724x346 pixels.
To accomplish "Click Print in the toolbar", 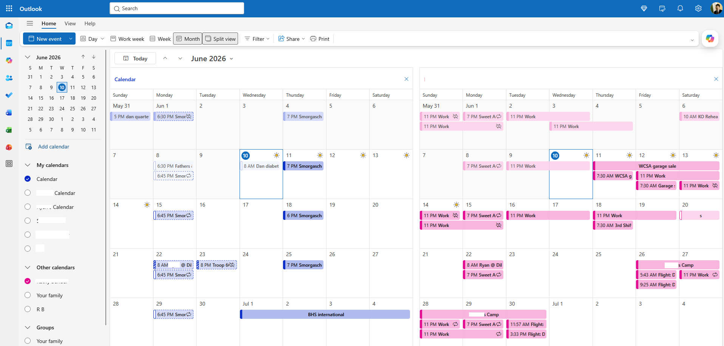I will [x=320, y=39].
